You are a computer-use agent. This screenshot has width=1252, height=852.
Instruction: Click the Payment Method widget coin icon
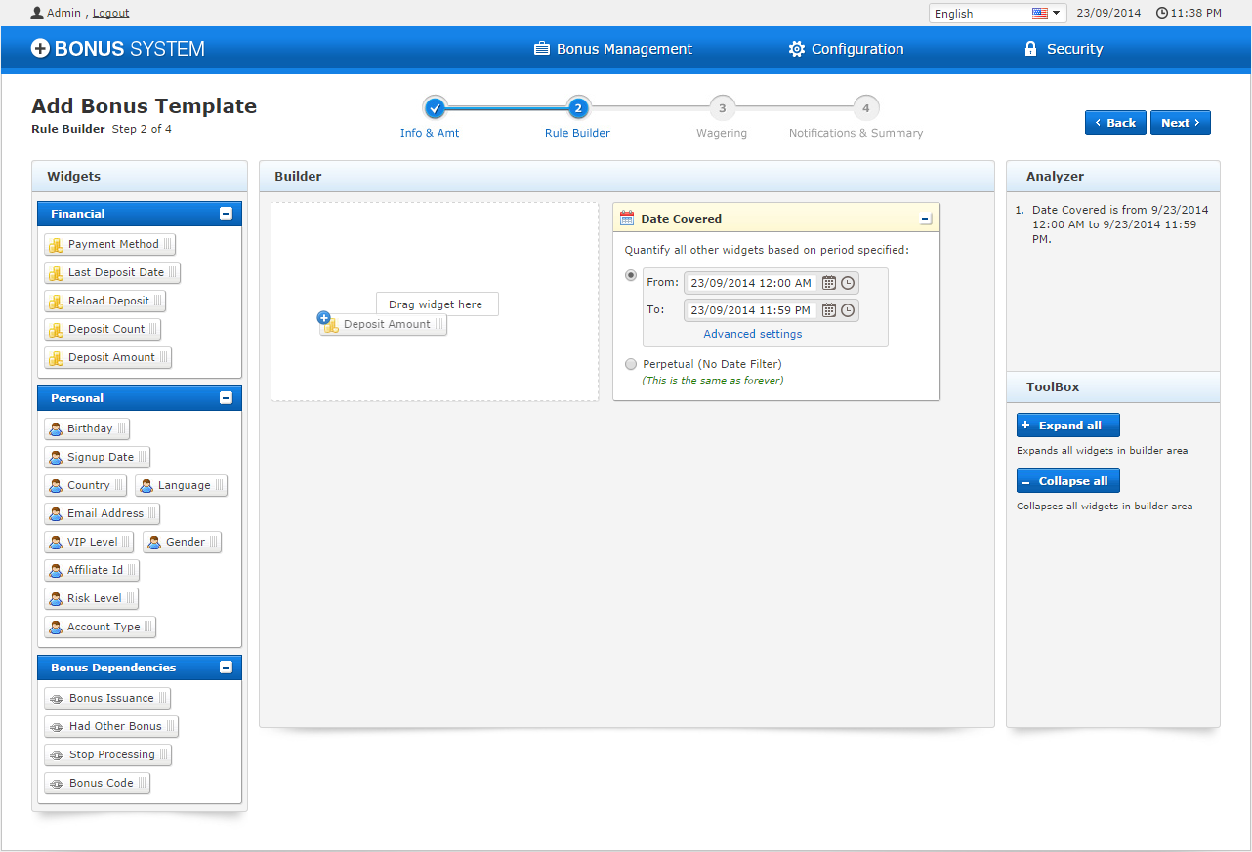coord(57,245)
